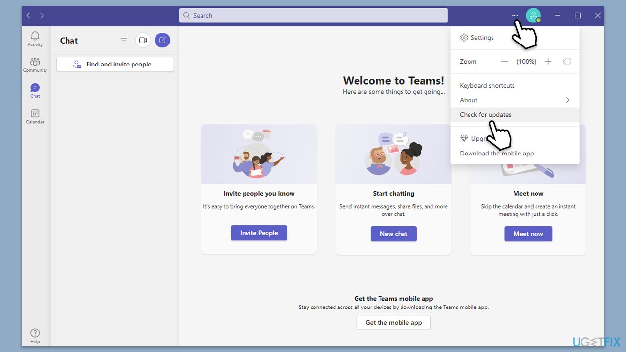626x352 pixels.
Task: Open the Activity feed
Action: click(35, 39)
